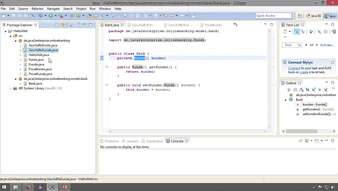Click the create local task link

pos(304,72)
